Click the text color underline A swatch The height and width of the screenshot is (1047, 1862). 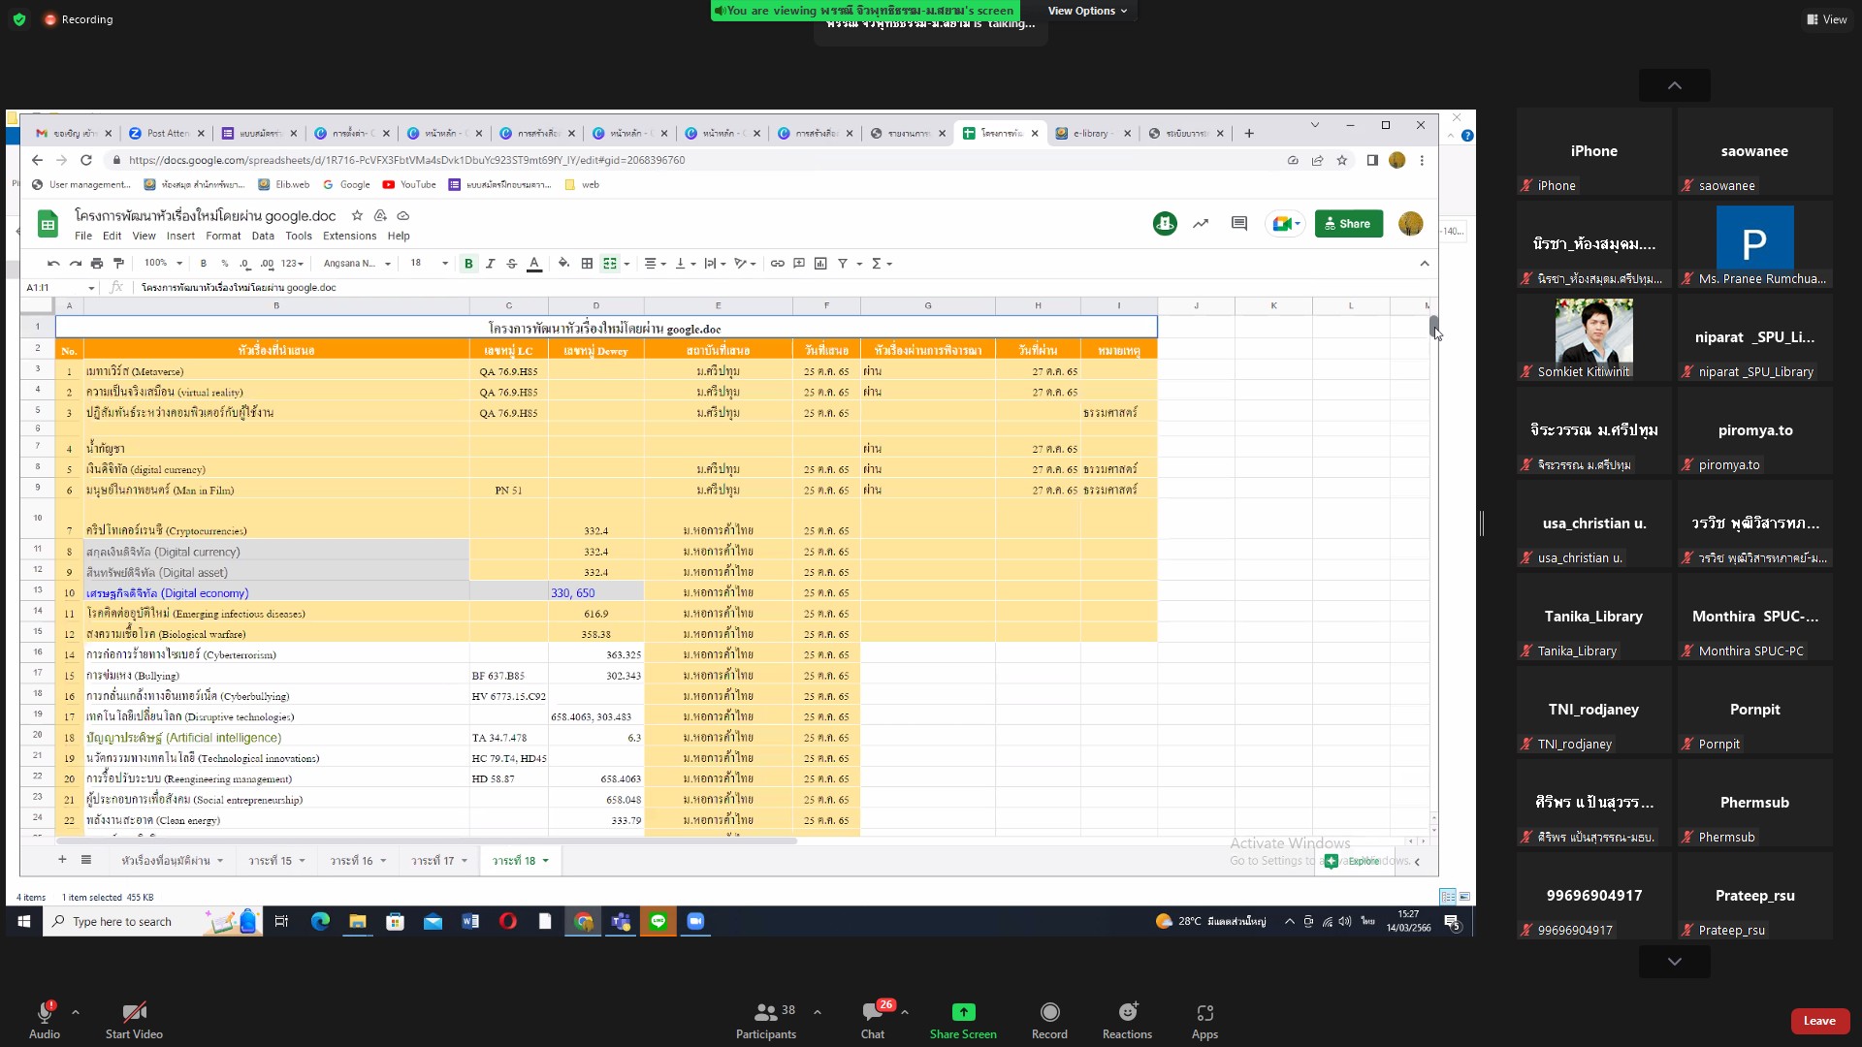533,264
